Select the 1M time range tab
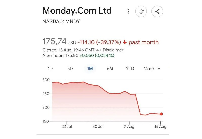 [x=90, y=68]
